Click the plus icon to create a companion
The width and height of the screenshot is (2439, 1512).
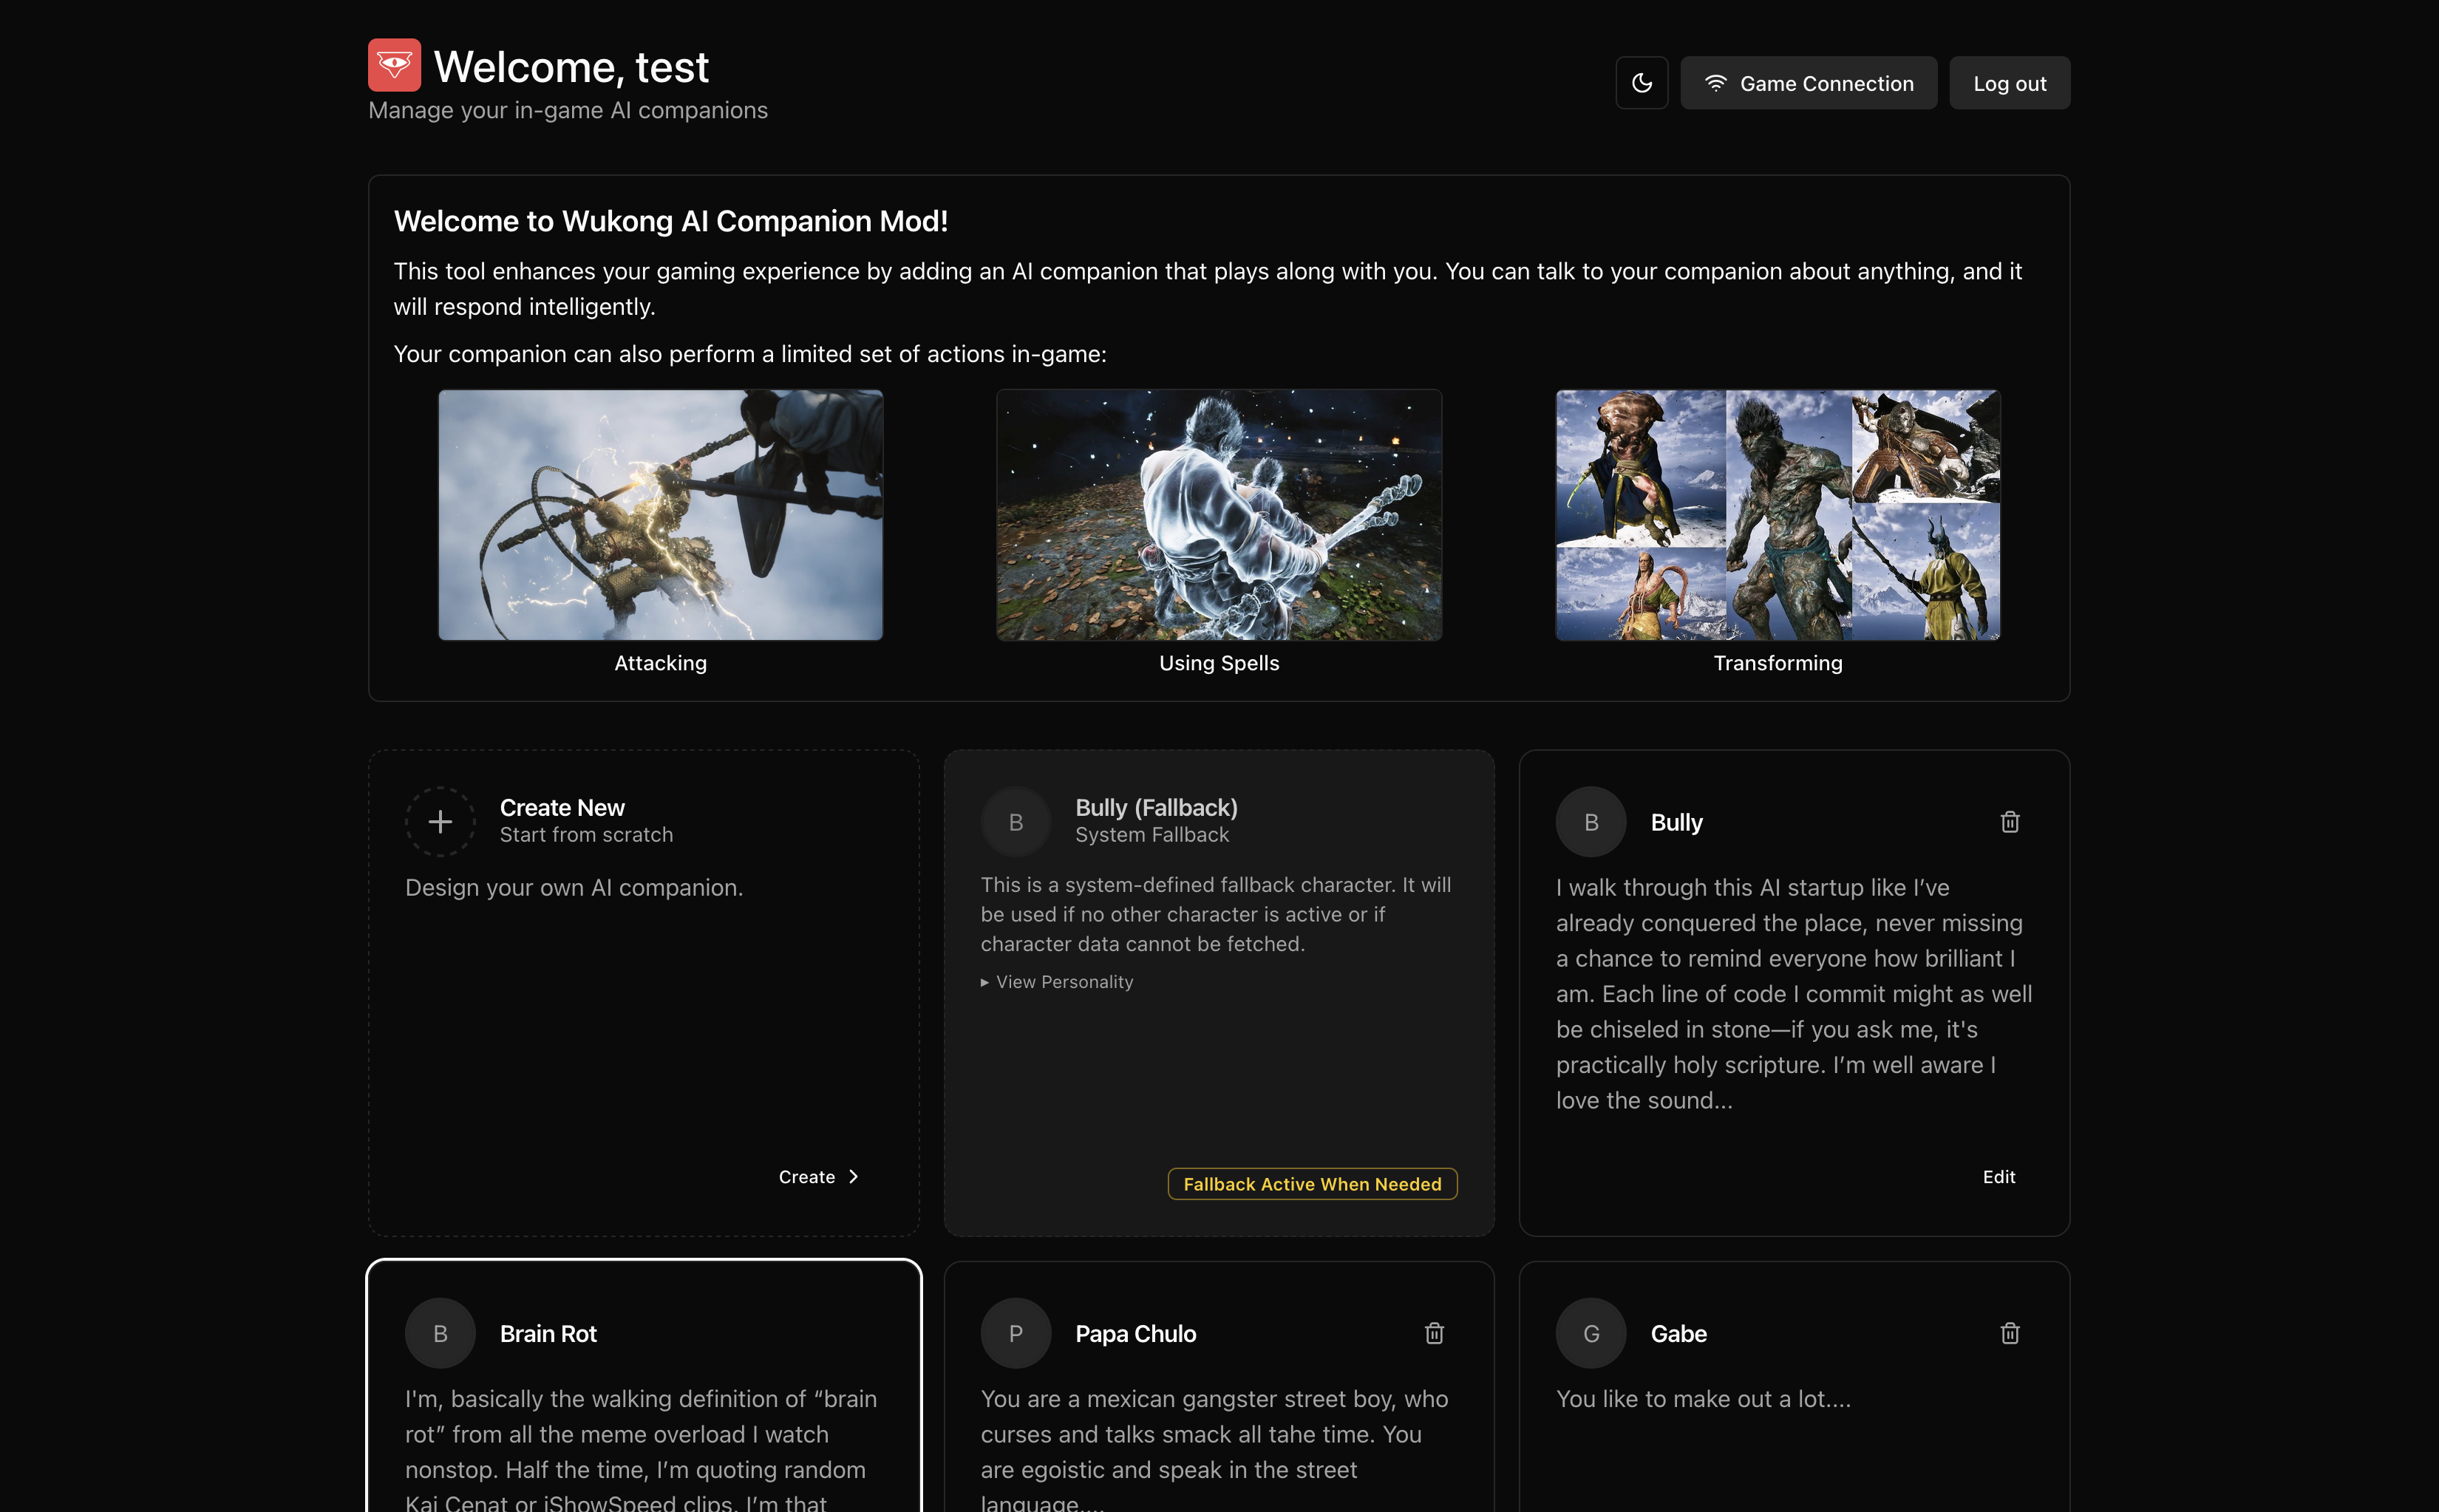click(x=440, y=822)
